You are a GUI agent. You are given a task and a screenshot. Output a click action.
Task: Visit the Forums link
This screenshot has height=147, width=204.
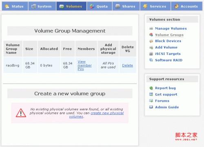(162, 101)
